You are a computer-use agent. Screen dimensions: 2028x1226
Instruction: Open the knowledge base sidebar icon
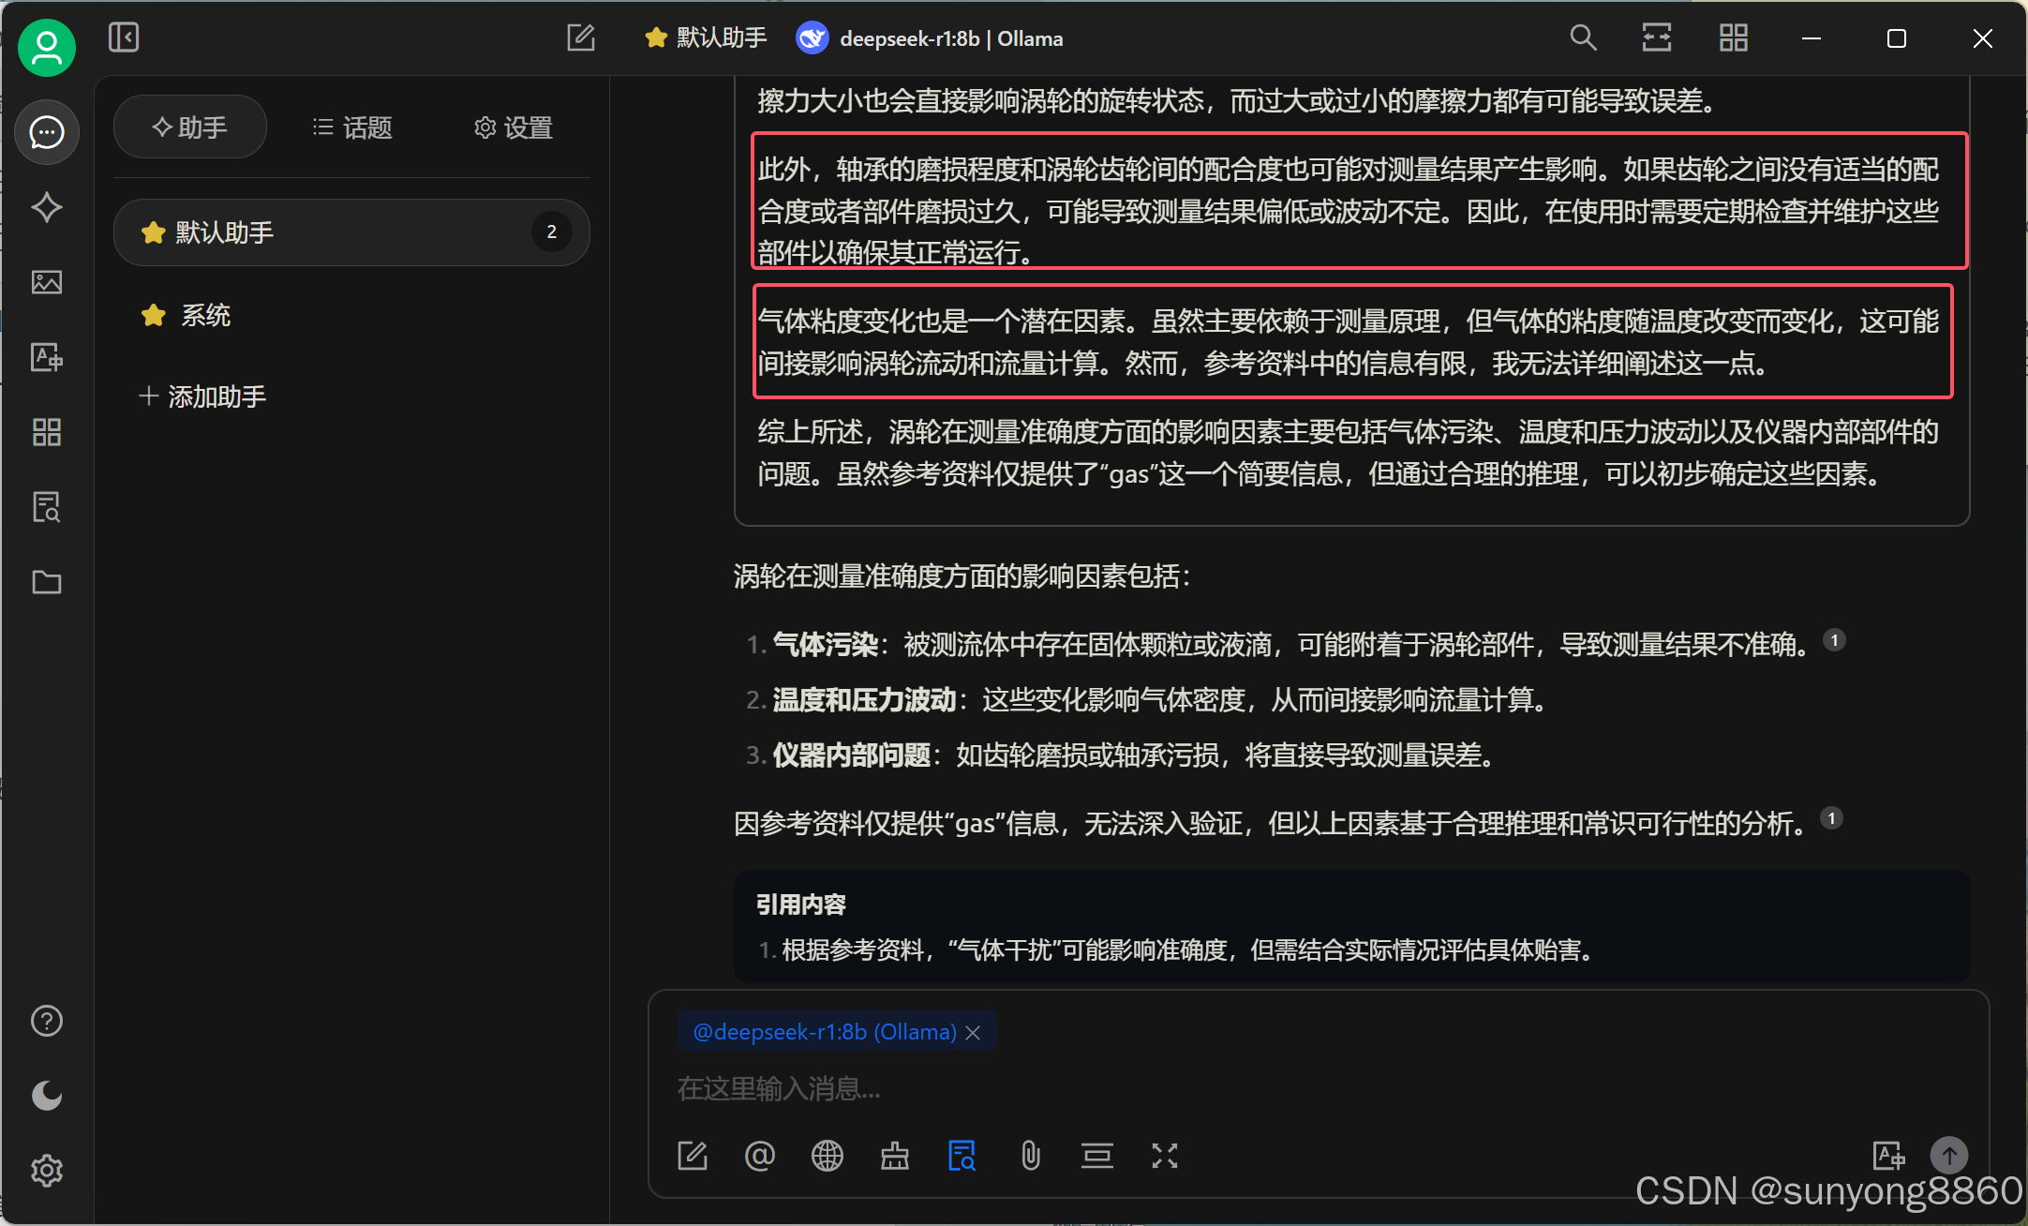point(47,507)
